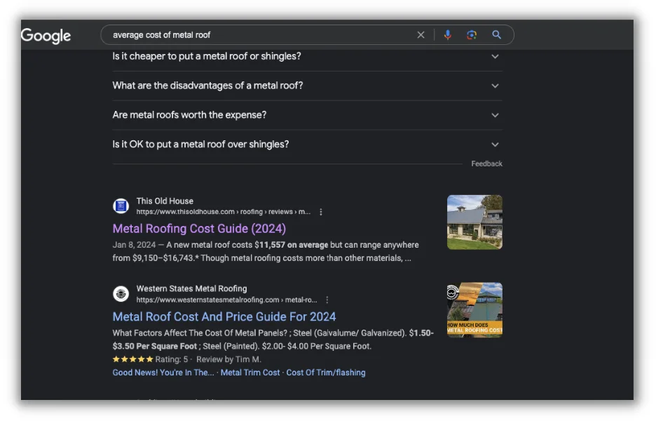Click the magnifying glass search icon
Viewport: 656px width, 421px height.
click(x=497, y=35)
